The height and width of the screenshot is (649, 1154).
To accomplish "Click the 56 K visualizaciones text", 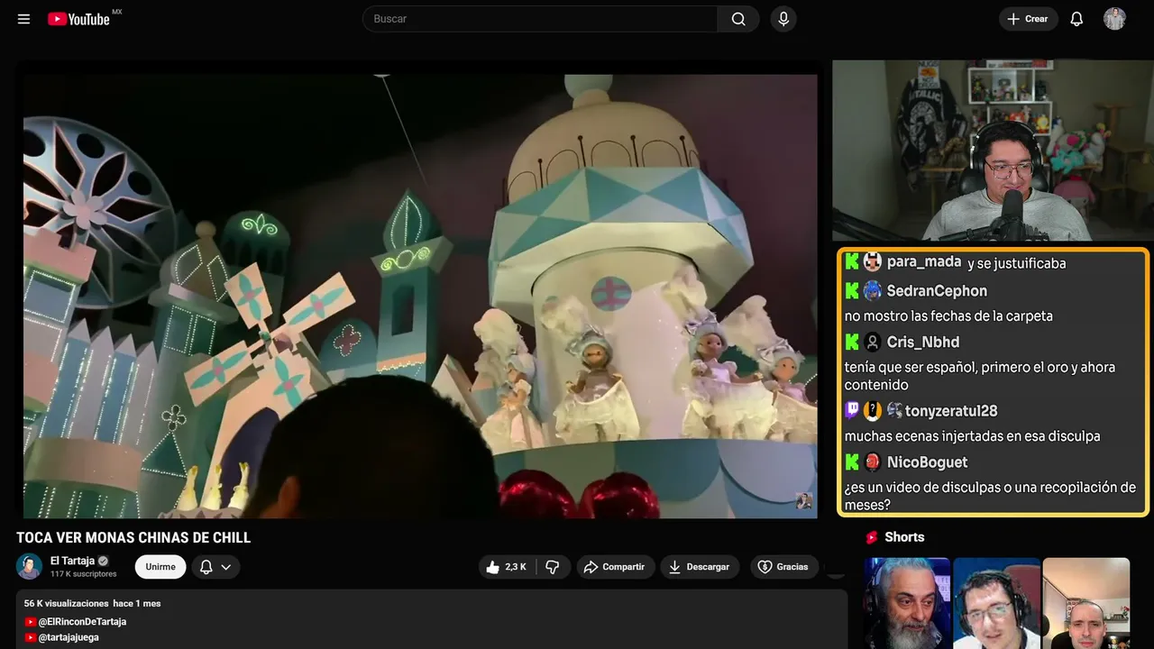I will 66,603.
